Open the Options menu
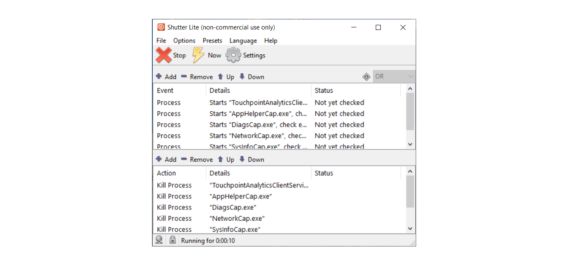Image resolution: width=568 pixels, height=265 pixels. point(184,40)
